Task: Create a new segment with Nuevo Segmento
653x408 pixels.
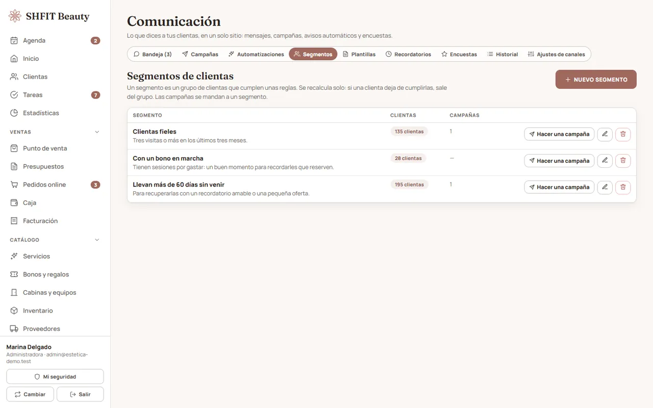Action: (596, 80)
